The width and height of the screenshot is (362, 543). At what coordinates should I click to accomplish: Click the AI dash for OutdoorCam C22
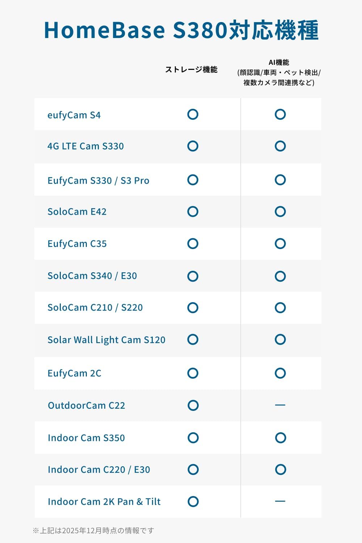click(280, 405)
